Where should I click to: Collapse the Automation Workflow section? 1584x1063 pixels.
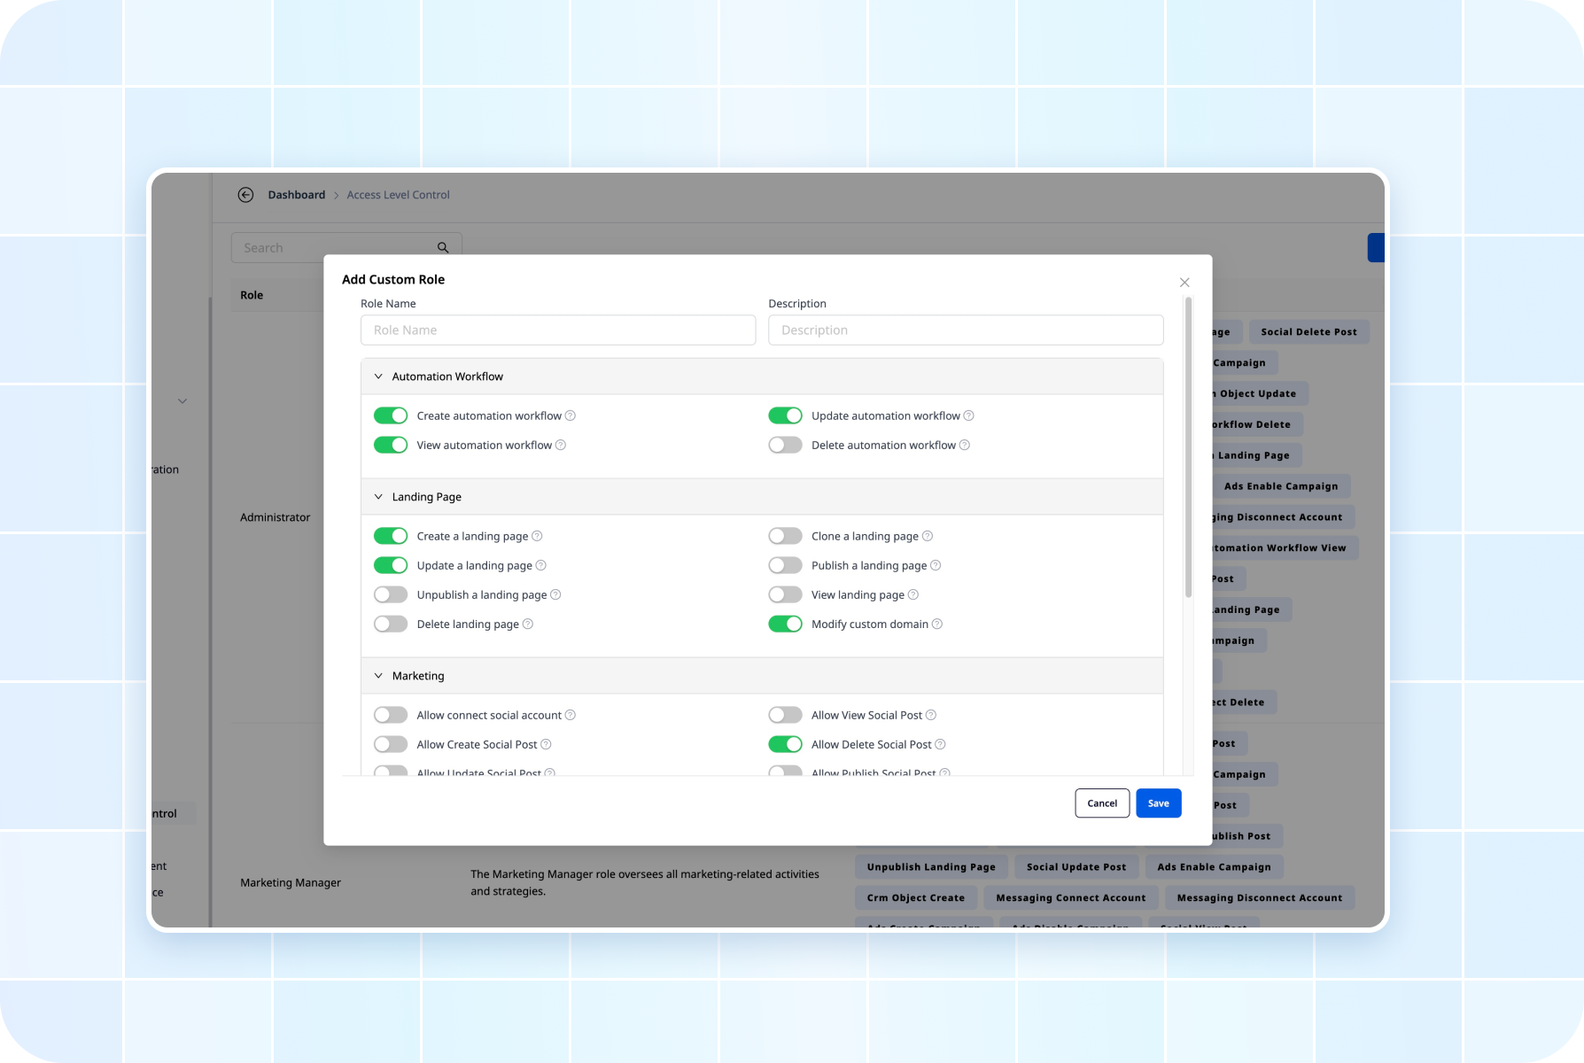(x=378, y=376)
